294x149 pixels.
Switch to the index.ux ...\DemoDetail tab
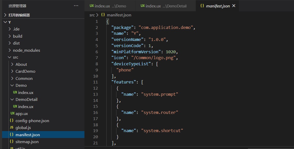[x=165, y=6]
